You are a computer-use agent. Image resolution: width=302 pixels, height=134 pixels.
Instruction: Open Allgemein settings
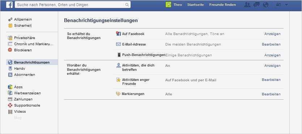click(23, 20)
